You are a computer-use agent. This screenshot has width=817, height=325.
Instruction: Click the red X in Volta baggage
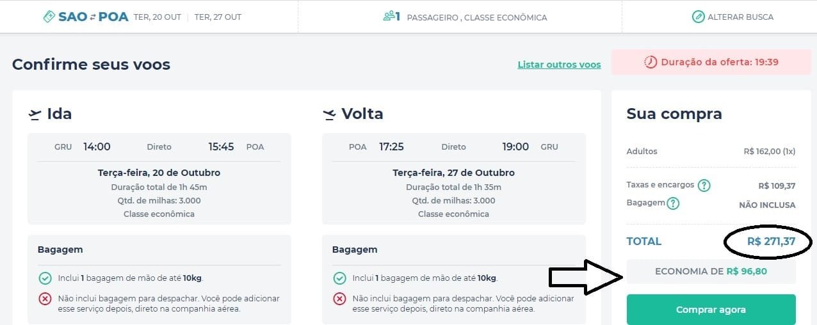click(x=339, y=299)
